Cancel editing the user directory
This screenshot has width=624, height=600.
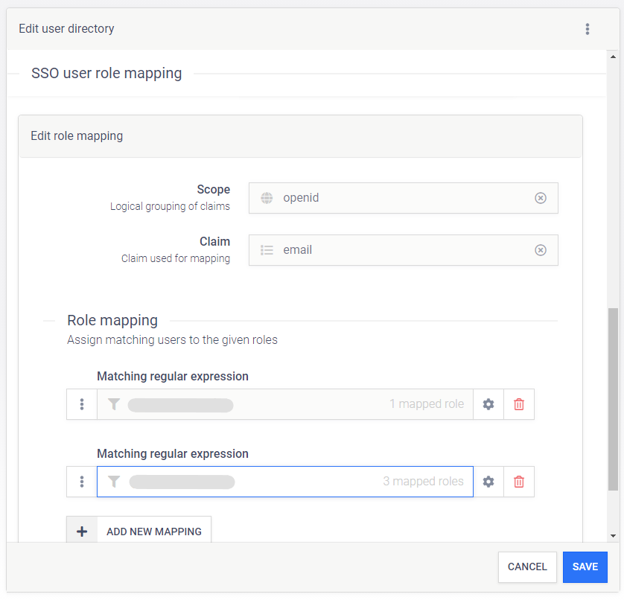[527, 567]
